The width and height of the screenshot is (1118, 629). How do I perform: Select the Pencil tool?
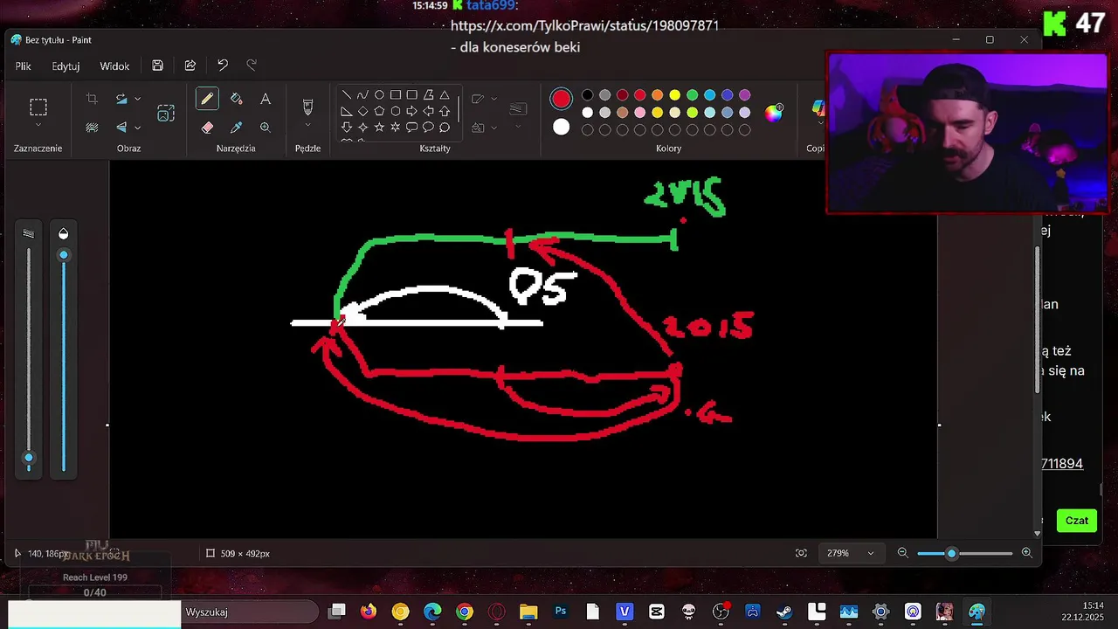(x=207, y=99)
